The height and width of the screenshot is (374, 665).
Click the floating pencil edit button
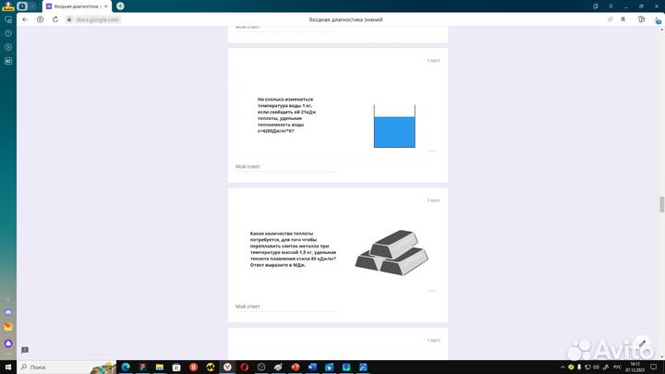[x=642, y=344]
